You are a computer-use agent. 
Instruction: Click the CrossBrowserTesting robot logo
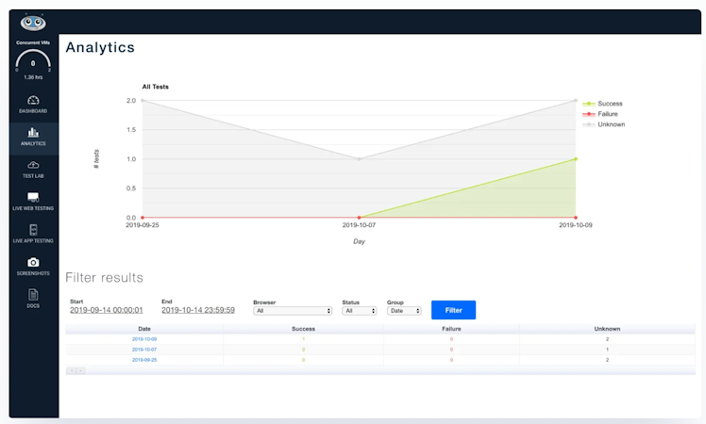click(x=33, y=22)
